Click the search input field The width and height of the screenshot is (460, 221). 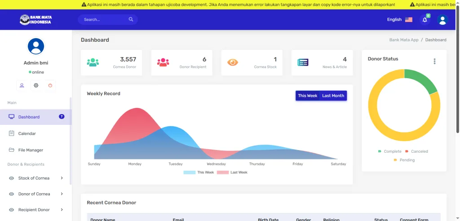[x=103, y=20]
